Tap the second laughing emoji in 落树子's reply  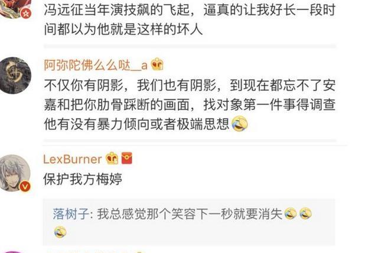pos(305,213)
